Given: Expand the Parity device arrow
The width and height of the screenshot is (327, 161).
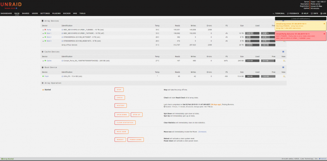Looking at the screenshot, I should pyautogui.click(x=43, y=30).
